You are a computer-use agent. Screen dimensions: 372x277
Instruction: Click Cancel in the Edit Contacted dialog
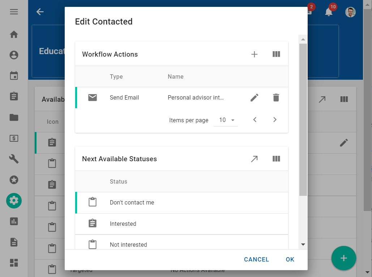click(256, 259)
